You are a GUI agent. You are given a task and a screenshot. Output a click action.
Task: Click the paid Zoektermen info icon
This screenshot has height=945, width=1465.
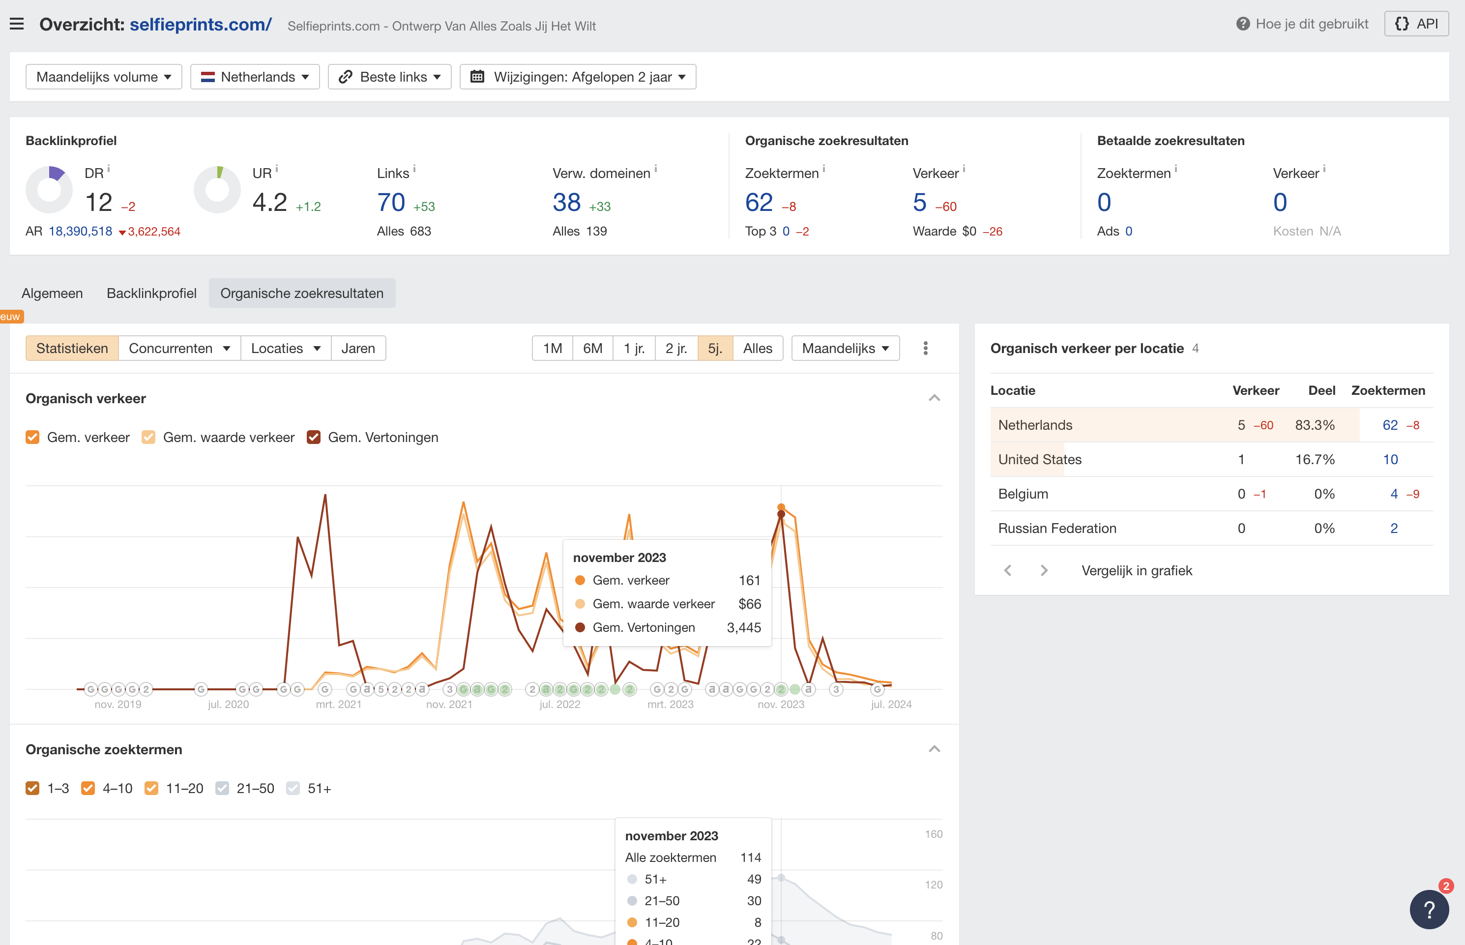pos(1175,168)
